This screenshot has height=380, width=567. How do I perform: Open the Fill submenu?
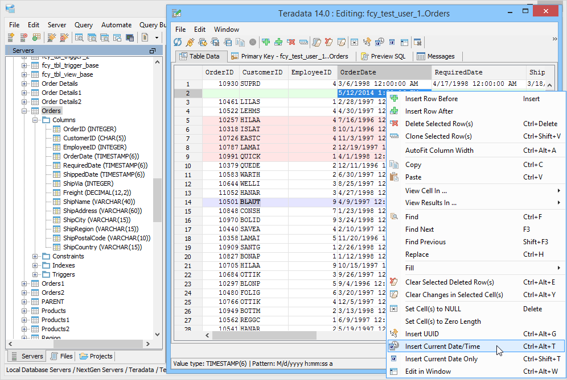476,268
